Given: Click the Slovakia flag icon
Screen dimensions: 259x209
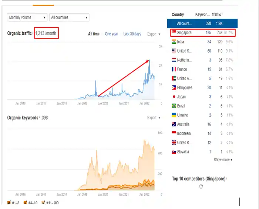Looking at the screenshot, I should [x=174, y=152].
